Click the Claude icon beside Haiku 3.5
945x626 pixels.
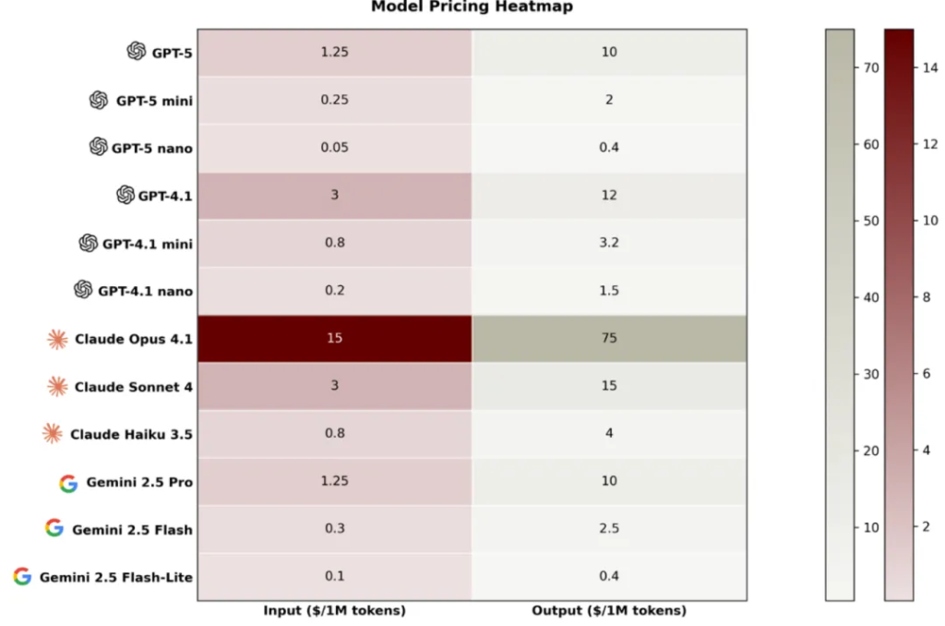point(53,433)
